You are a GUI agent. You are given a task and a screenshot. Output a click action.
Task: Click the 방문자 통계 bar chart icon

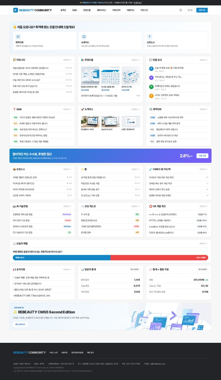click(x=82, y=269)
